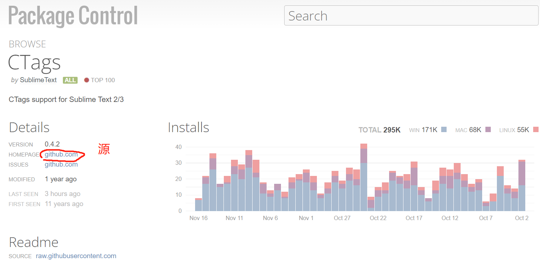The width and height of the screenshot is (540, 261).
Task: Open the SublimeText author link
Action: click(x=38, y=80)
